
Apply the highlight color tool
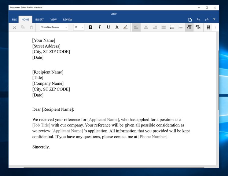click(x=125, y=27)
